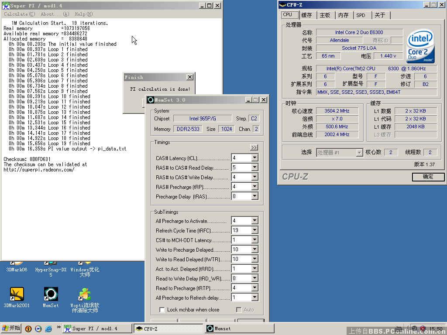Click the >> button in MemSet Timings
The height and width of the screenshot is (335, 447).
coord(254,147)
